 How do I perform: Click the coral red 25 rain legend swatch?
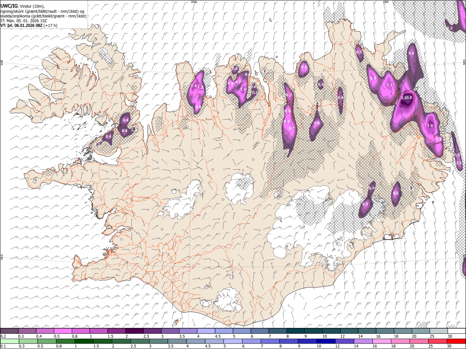click(x=438, y=341)
